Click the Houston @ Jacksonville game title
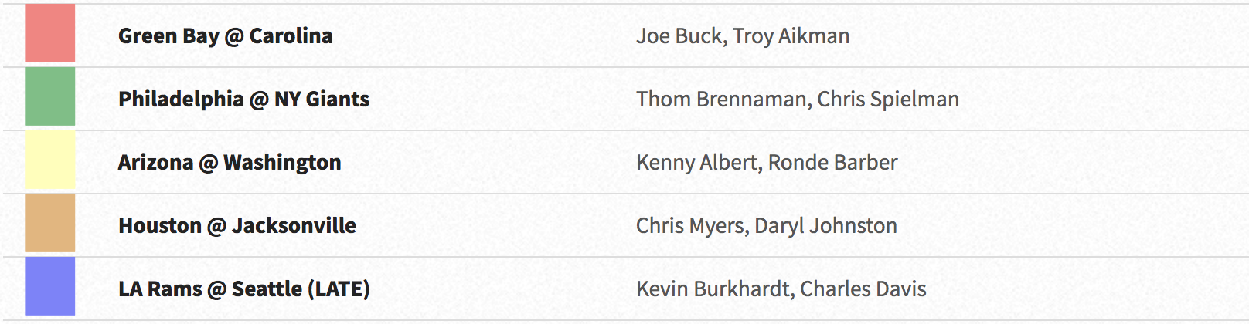Image resolution: width=1249 pixels, height=324 pixels. 237,226
